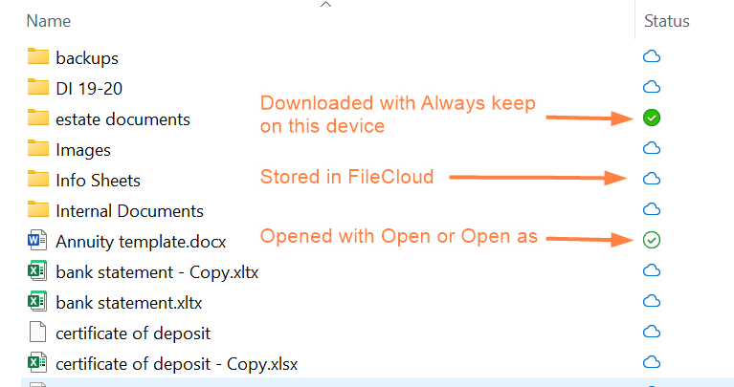This screenshot has width=734, height=387.
Task: Click the cloud status icon for Images
Action: (x=652, y=149)
